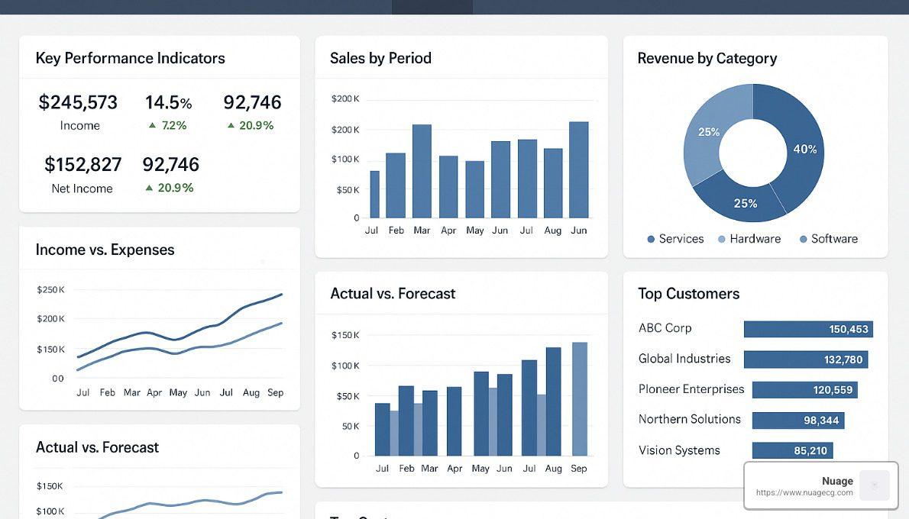Click the $250K axis label
The width and height of the screenshot is (909, 519).
51,289
